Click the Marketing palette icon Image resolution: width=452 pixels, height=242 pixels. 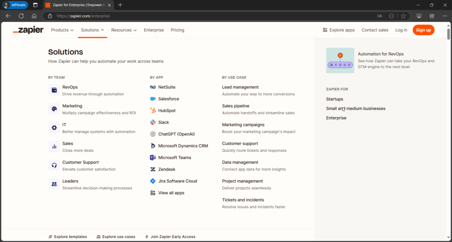click(54, 109)
